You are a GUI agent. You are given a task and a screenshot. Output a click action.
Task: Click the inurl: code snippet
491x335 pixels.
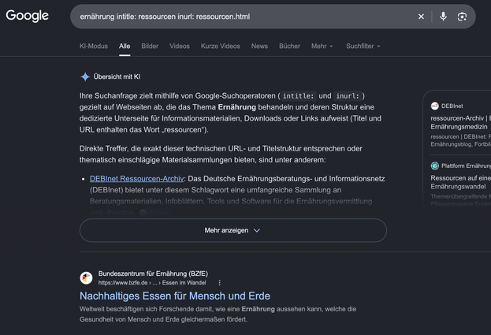tap(348, 96)
